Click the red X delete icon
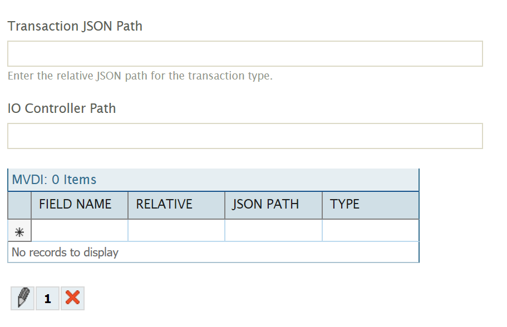 pyautogui.click(x=72, y=299)
